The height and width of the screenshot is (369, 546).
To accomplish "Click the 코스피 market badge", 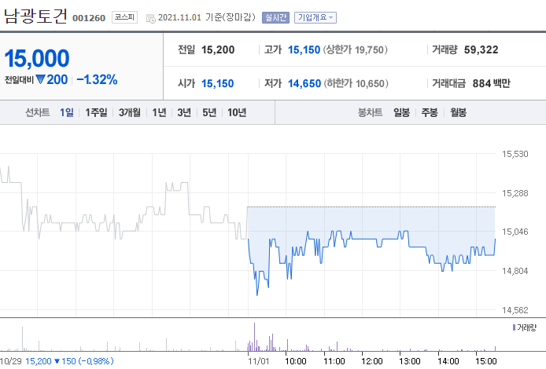I will [124, 17].
